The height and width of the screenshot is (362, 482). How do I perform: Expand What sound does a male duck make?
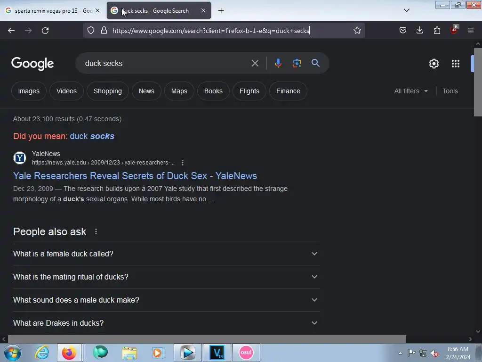tap(166, 300)
